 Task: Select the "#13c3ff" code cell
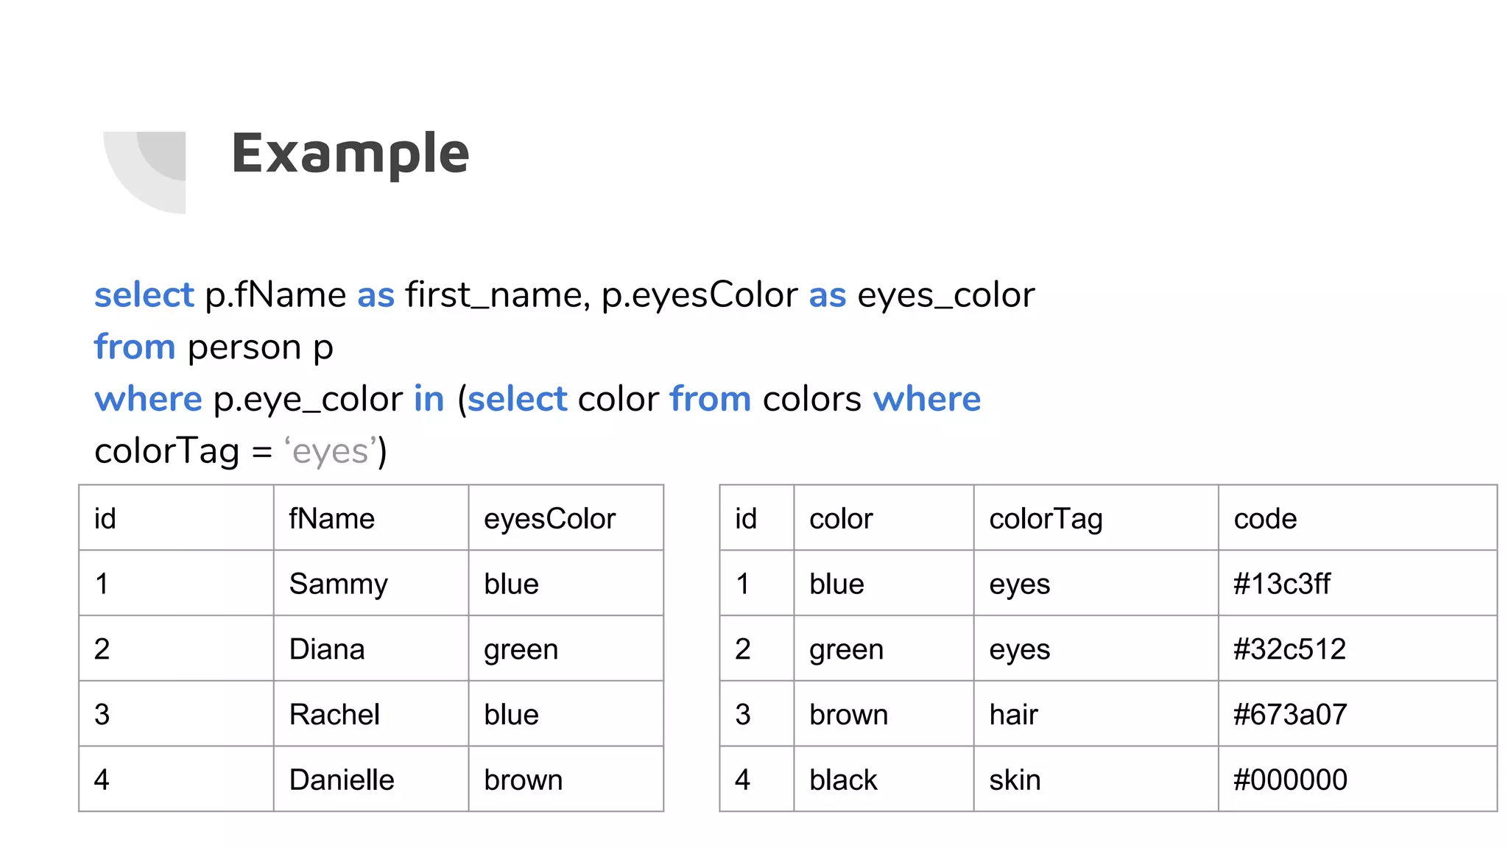click(1282, 584)
